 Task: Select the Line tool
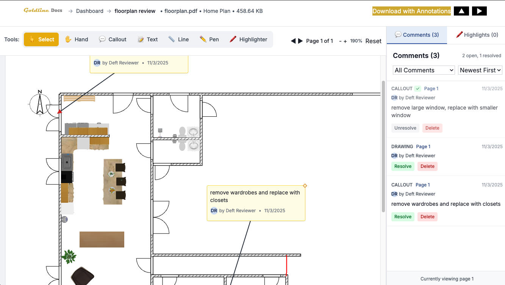(178, 39)
